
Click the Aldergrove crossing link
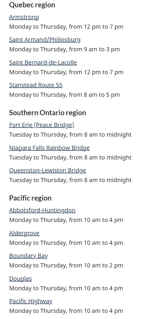(24, 233)
